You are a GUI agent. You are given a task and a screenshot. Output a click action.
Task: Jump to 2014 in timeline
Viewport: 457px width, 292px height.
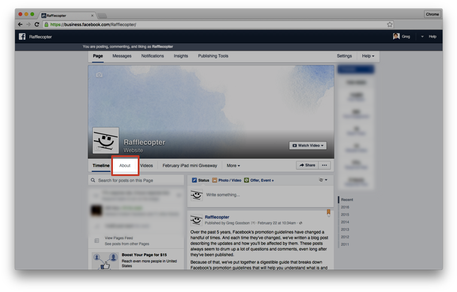(345, 222)
